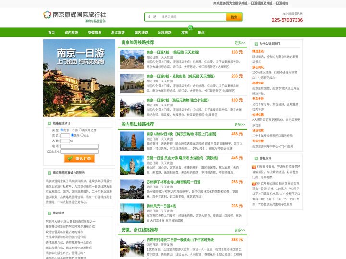
Task: Click the orange icon before 5月12号 review
Action: tap(254, 183)
